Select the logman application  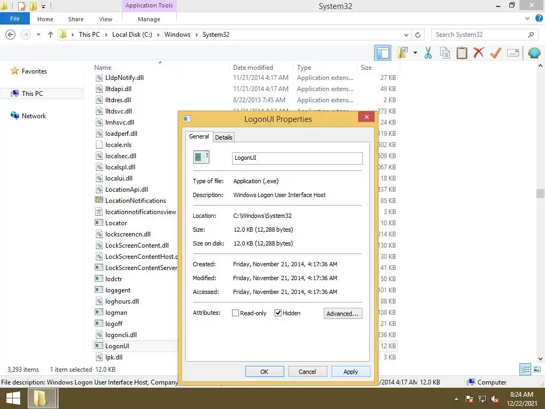pyautogui.click(x=116, y=313)
